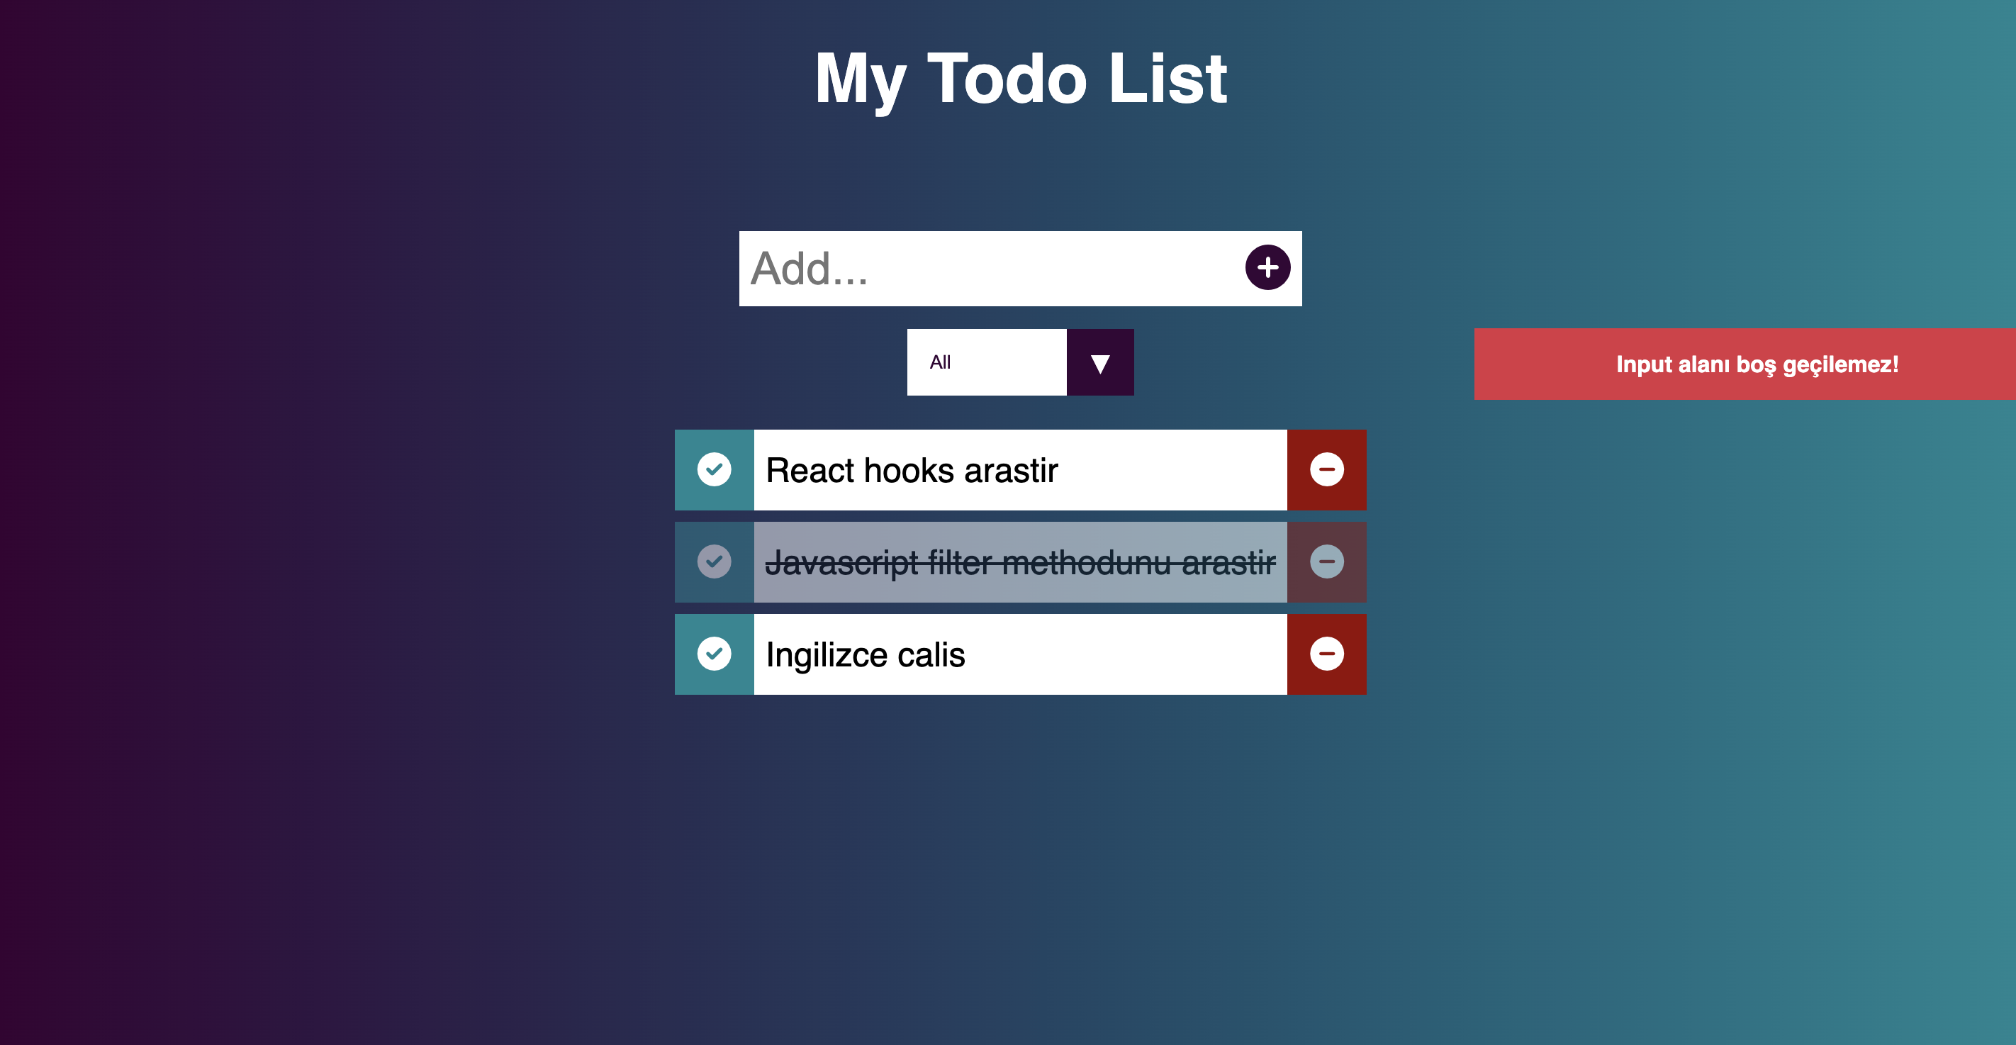Select the 'My Todo List' heading

tap(1020, 78)
